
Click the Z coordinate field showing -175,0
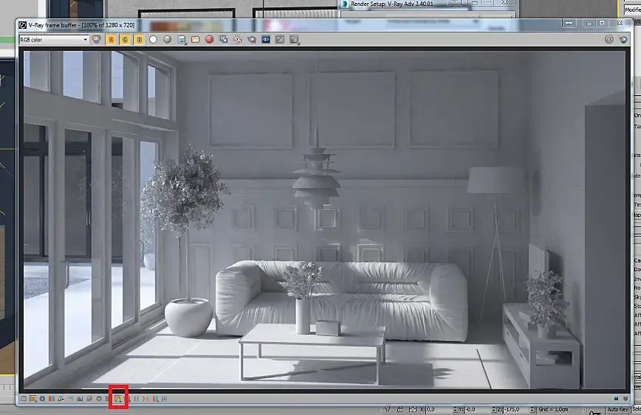tap(517, 410)
